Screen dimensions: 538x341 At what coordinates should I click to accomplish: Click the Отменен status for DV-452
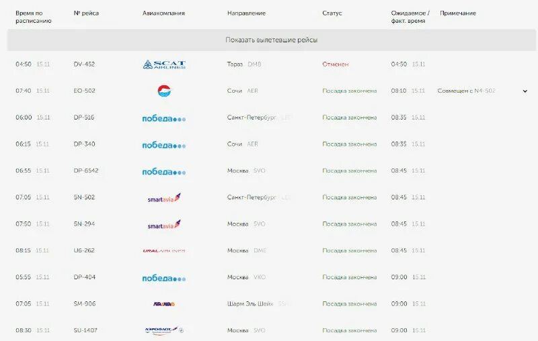335,64
